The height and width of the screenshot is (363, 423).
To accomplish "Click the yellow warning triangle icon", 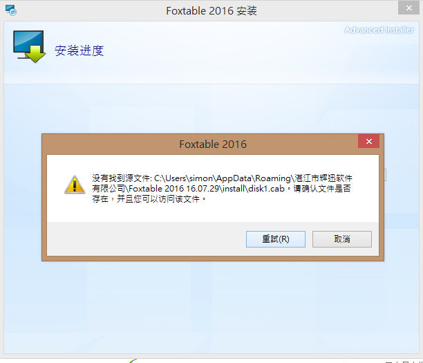I will click(x=75, y=185).
